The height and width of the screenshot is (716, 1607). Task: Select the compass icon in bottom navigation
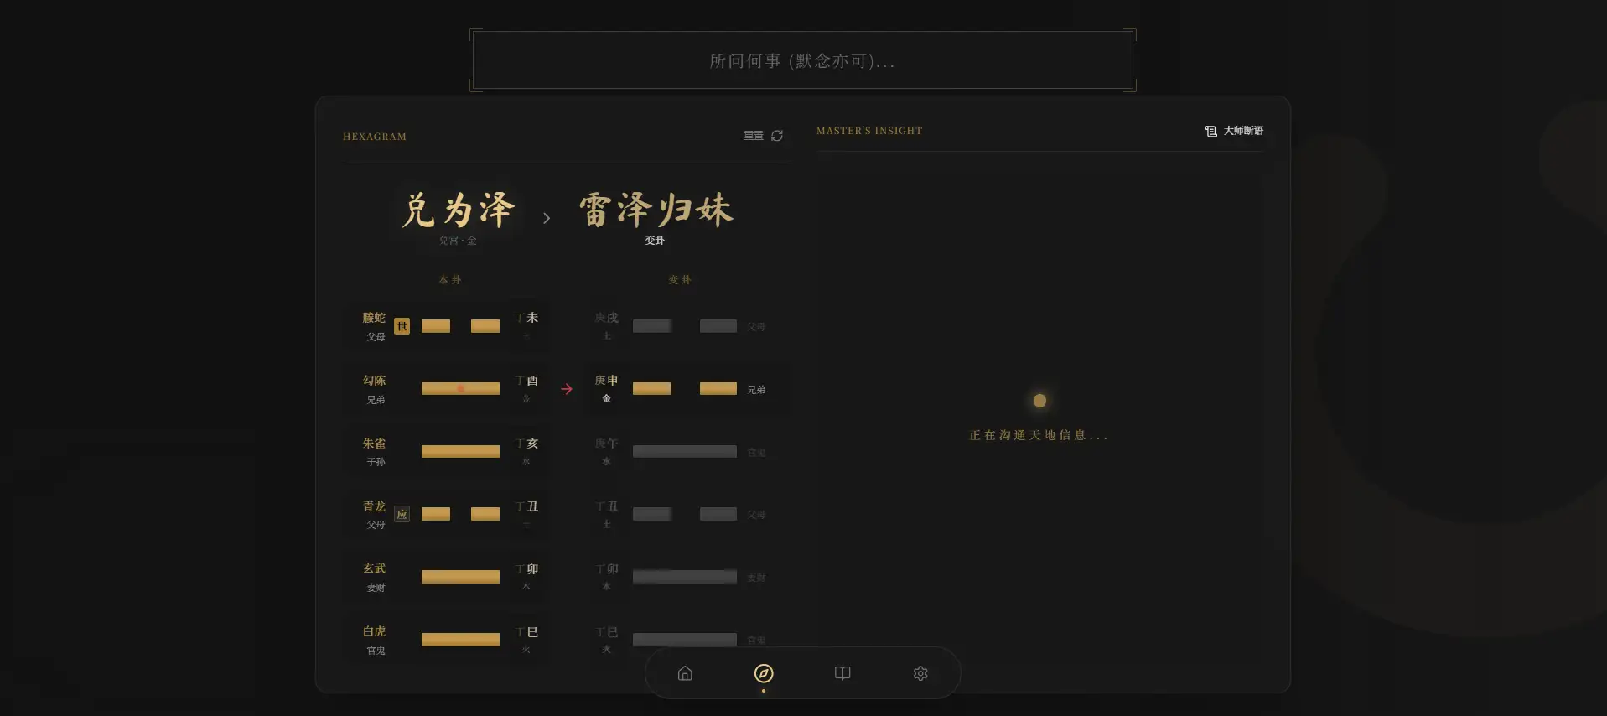764,673
